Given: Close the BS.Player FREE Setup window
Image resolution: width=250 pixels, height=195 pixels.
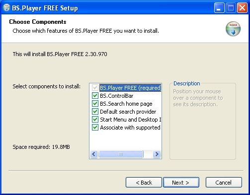Looking at the screenshot, I should pos(242,8).
